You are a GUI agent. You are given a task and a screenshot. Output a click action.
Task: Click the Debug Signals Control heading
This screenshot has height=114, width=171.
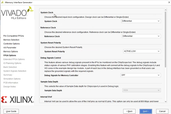(x=51, y=58)
